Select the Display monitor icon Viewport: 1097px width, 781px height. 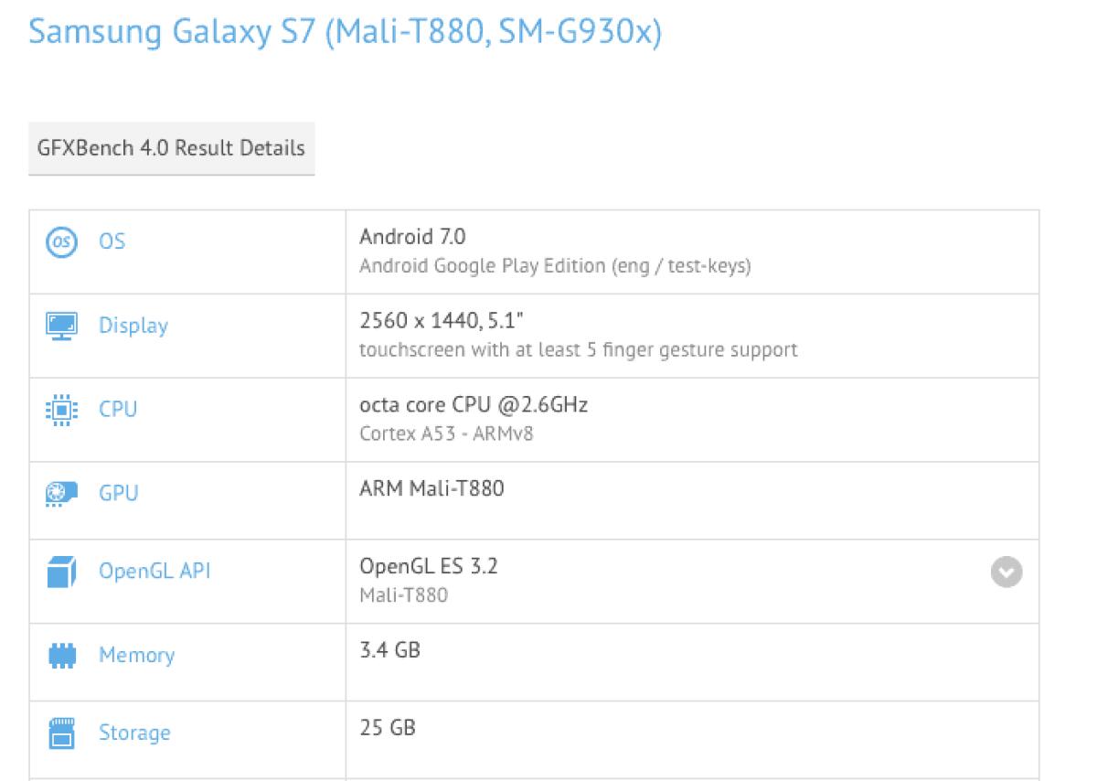point(62,325)
